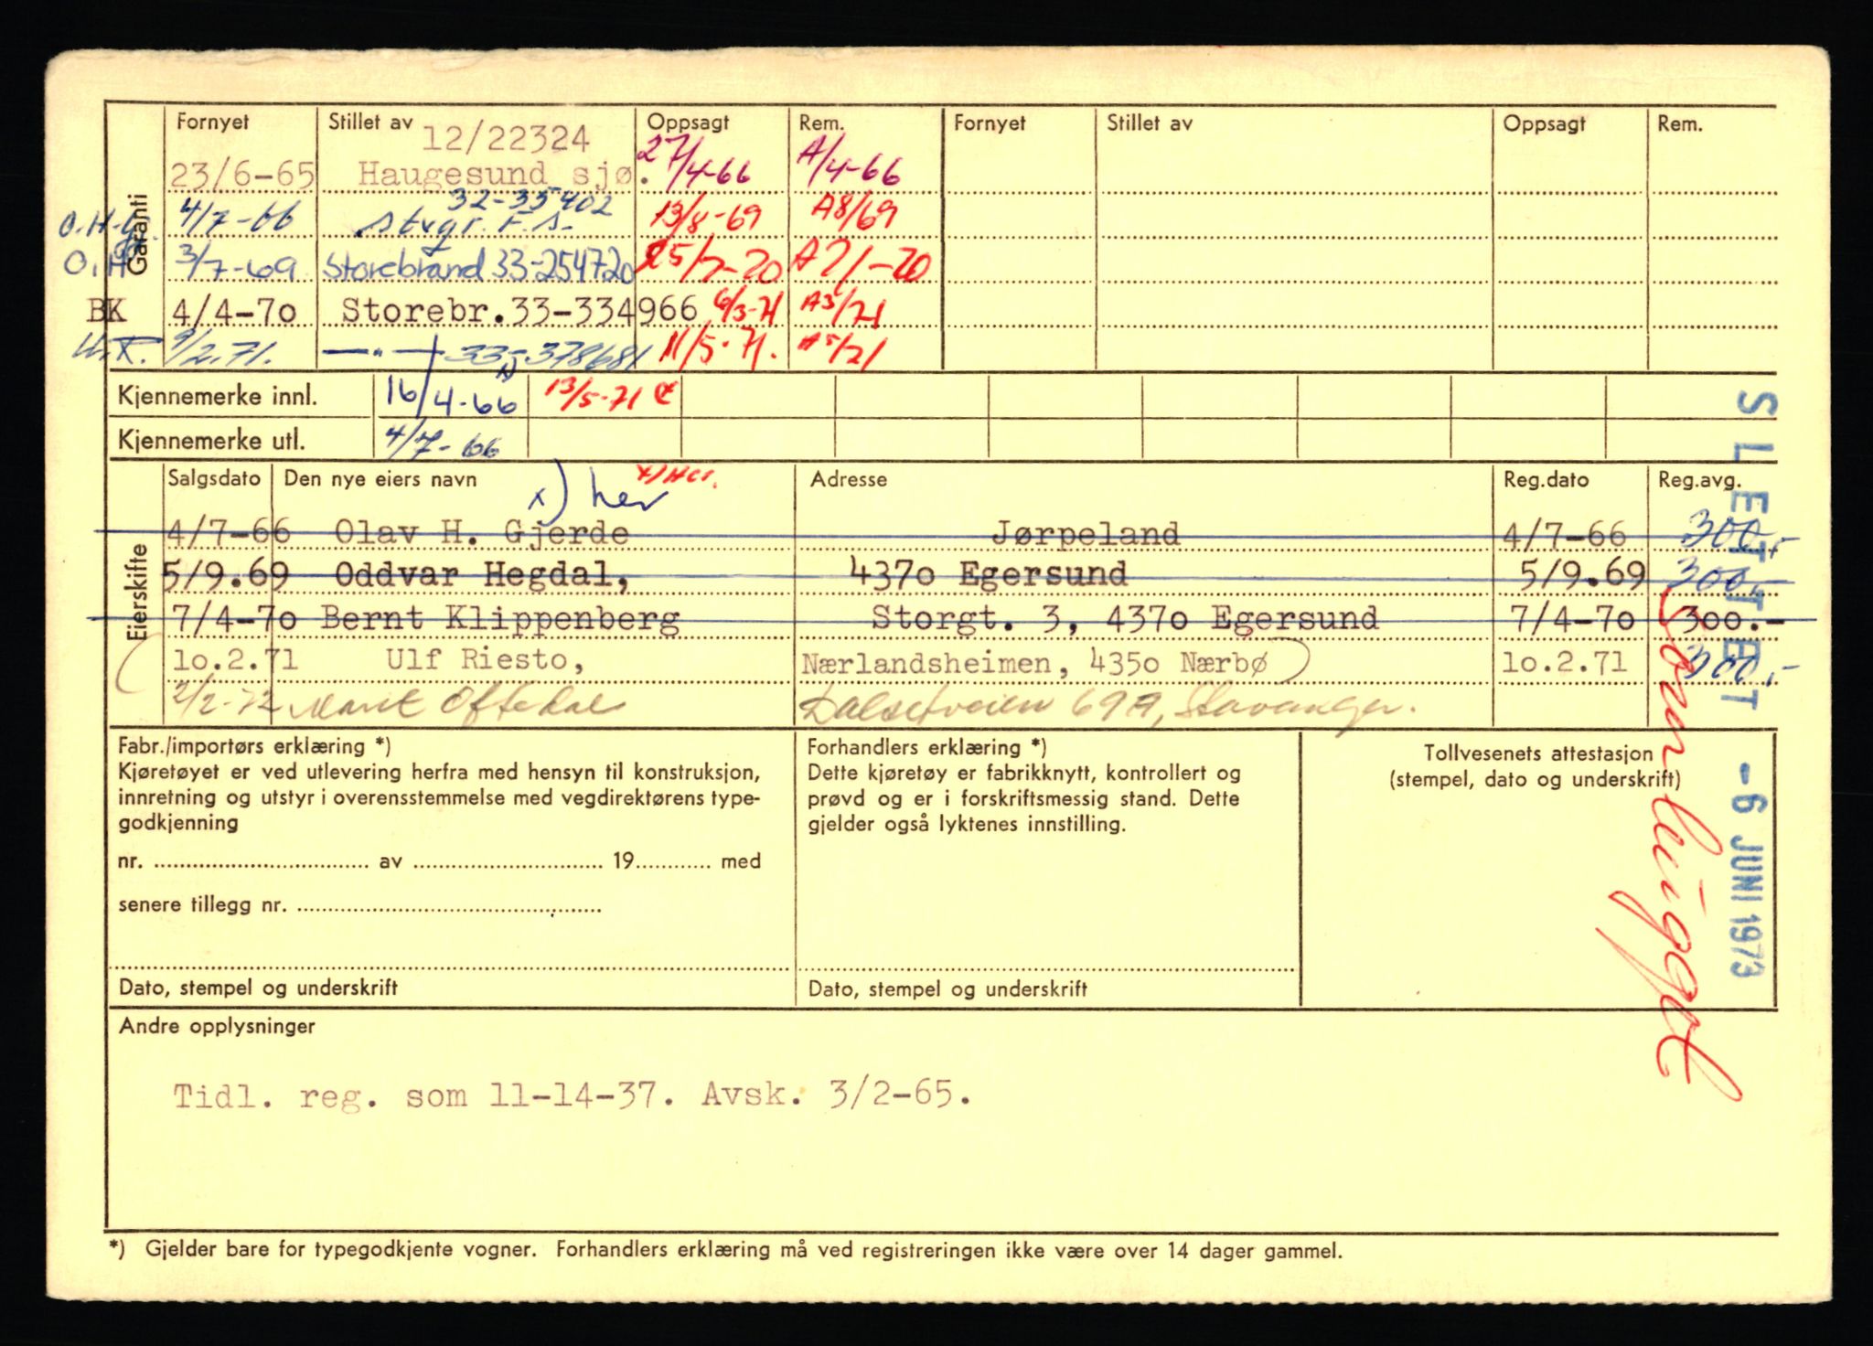The image size is (1873, 1346).
Task: Click registration date '5/9.69' in Reg.dato column
Action: [x=1582, y=574]
